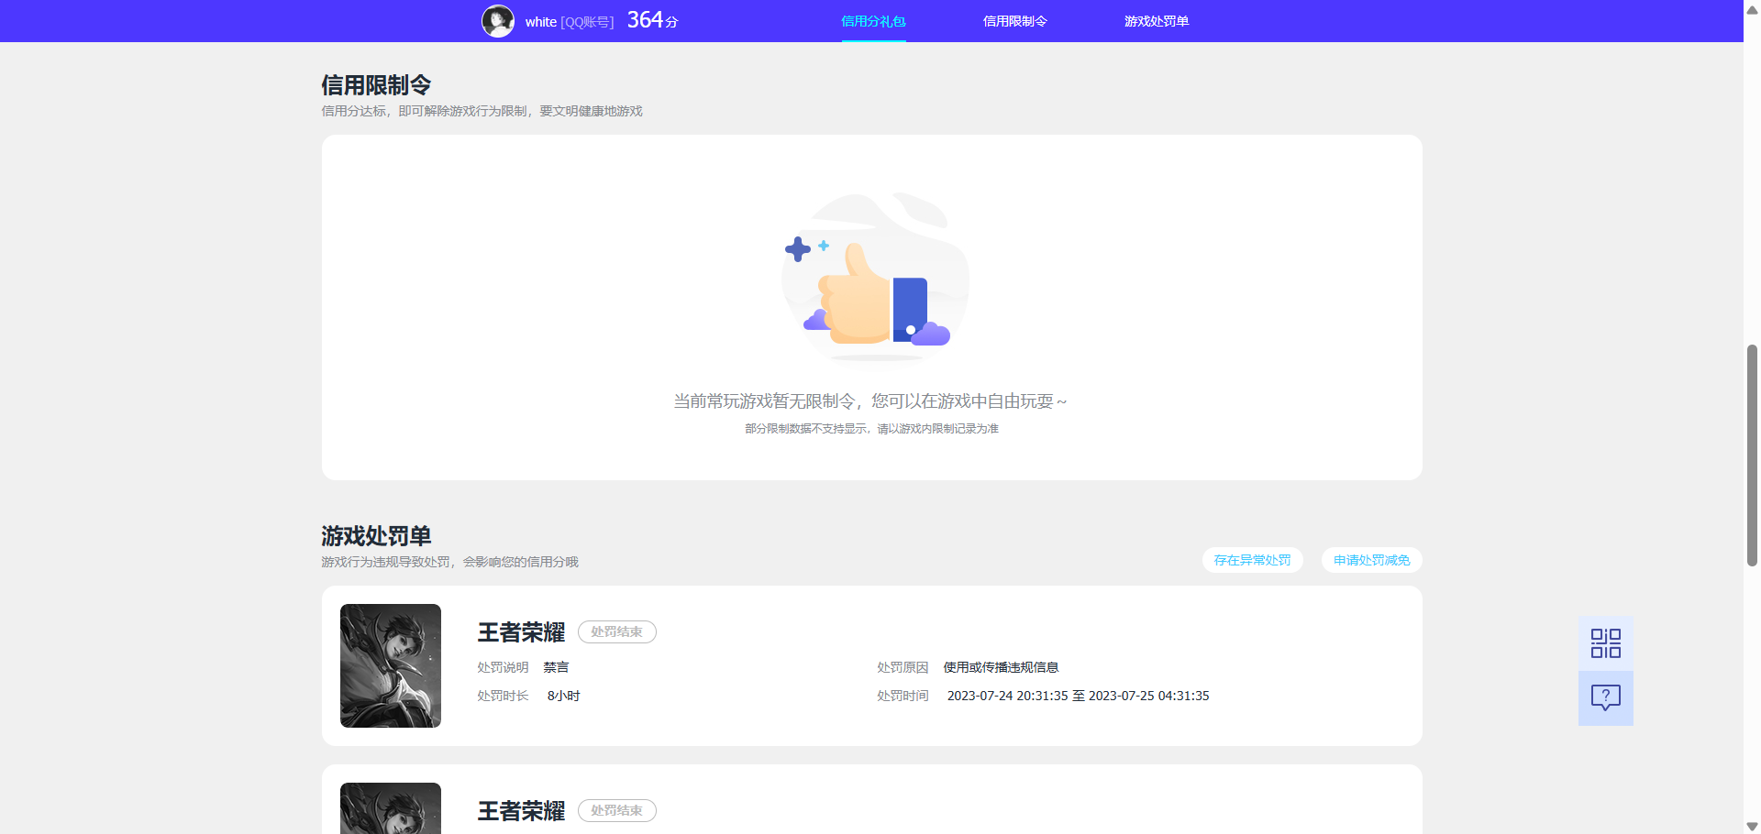Click the username white in the header
The image size is (1761, 834).
pyautogui.click(x=541, y=22)
